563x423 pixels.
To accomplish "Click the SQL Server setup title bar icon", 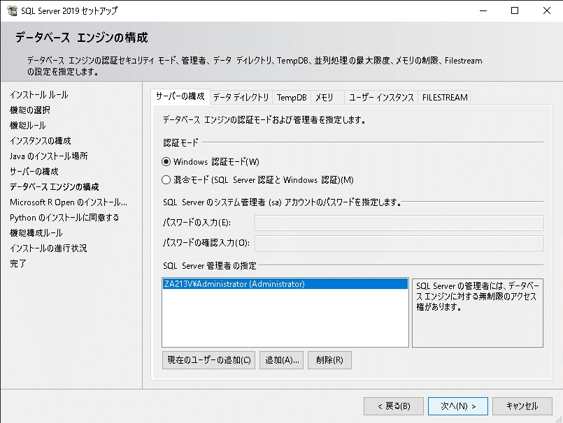I will coord(12,10).
